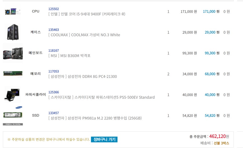Open 삼성전자 PM981a M.2 2280 product name
The height and width of the screenshot is (153, 243).
click(95, 118)
